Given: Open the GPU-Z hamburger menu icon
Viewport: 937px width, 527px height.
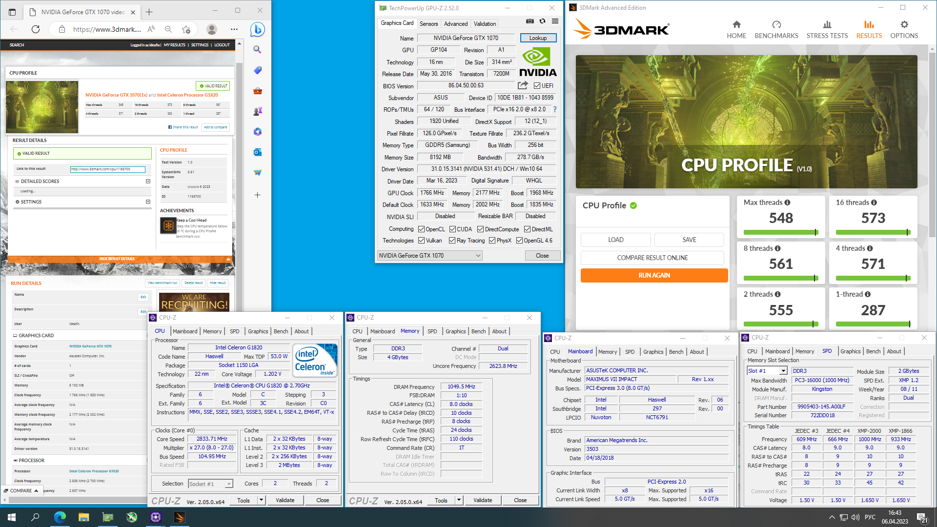Looking at the screenshot, I should click(x=555, y=21).
